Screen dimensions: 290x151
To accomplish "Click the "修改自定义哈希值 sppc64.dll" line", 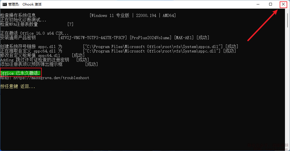I will click(x=30, y=56).
